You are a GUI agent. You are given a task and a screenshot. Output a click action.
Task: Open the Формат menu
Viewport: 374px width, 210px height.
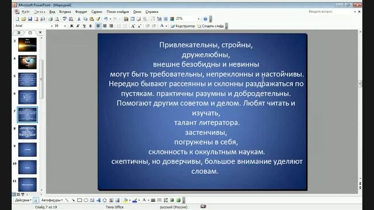click(81, 12)
